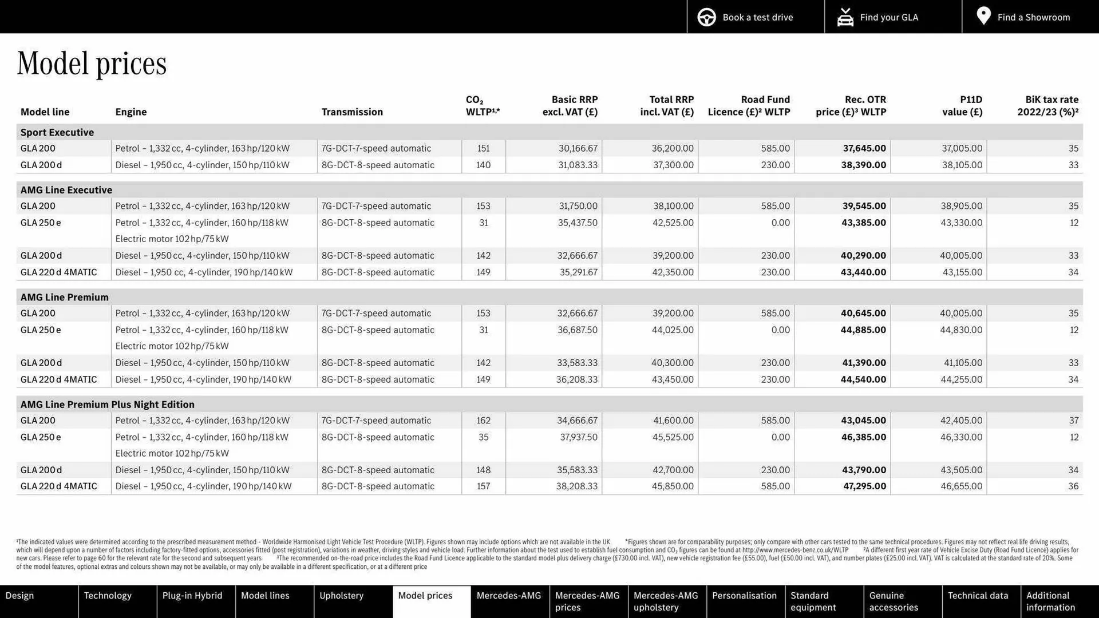Open the Mercedes-AMG tab

point(509,601)
